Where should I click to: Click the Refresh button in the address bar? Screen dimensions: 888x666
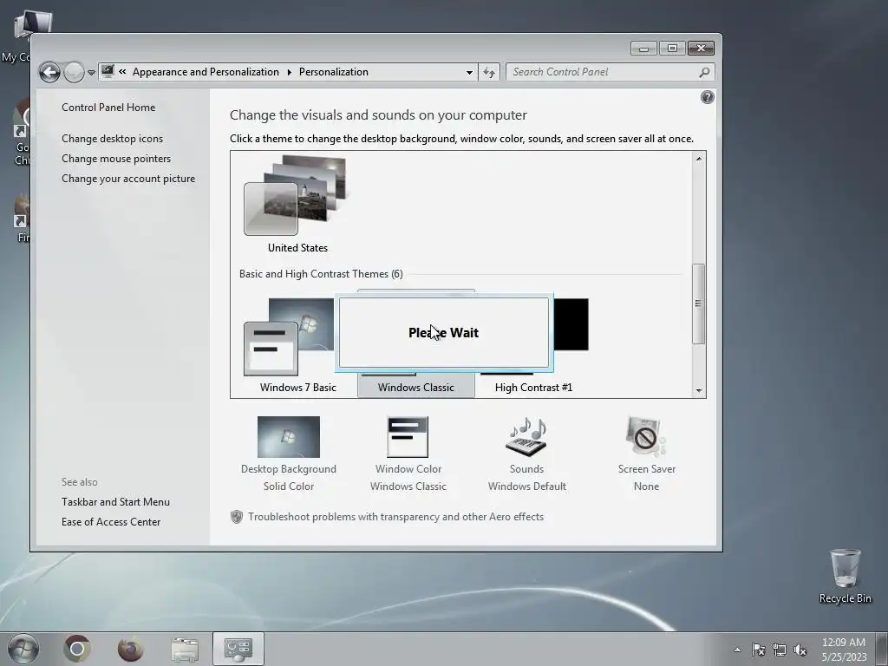pyautogui.click(x=489, y=72)
